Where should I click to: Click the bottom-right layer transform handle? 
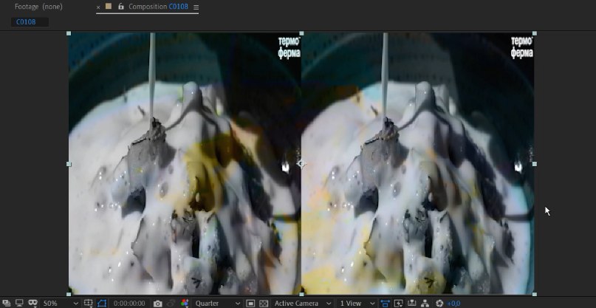point(535,294)
